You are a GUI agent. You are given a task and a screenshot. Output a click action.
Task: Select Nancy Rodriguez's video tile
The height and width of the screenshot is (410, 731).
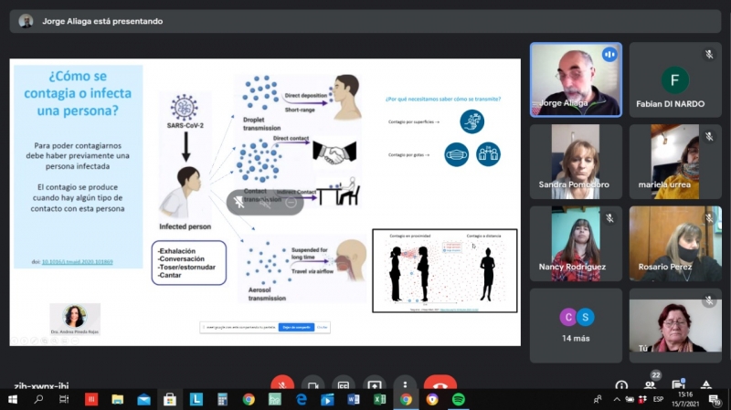click(x=576, y=244)
